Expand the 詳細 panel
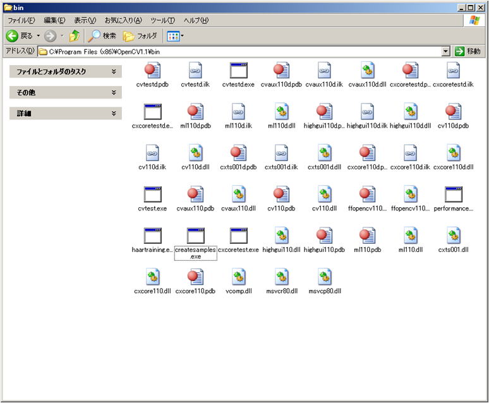Viewport: 489px width, 403px height. pos(66,113)
